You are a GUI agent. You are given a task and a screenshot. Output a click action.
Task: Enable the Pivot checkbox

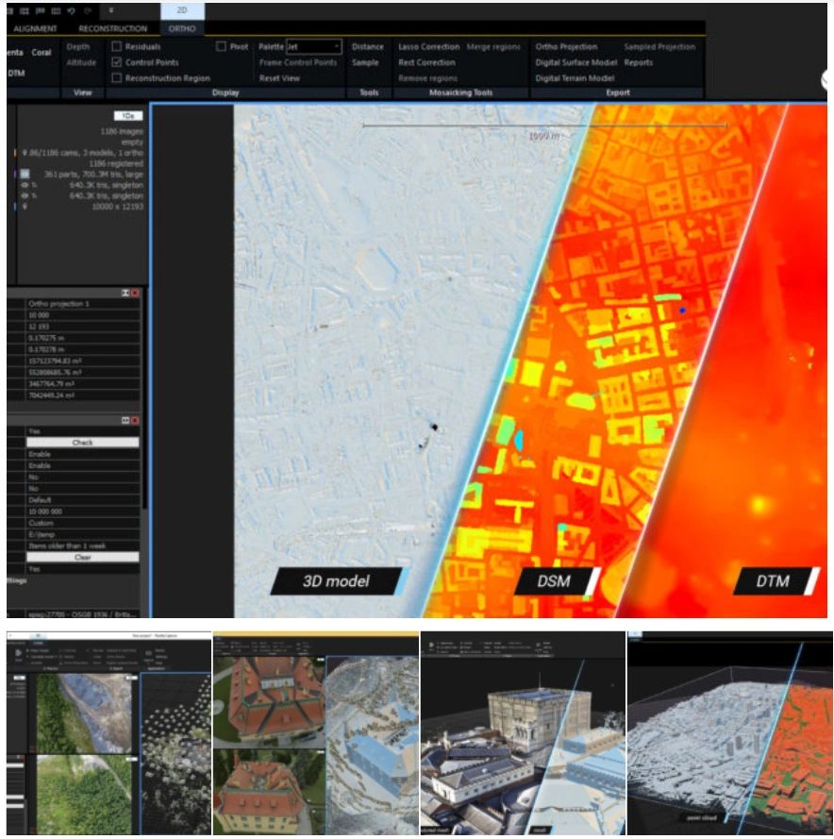(x=223, y=48)
